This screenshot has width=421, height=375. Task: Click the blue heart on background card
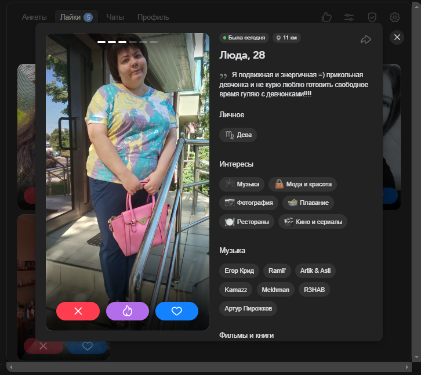click(x=87, y=346)
